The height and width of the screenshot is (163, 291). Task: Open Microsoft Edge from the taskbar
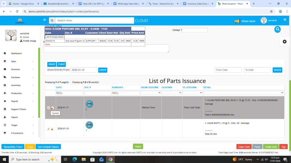pos(75,159)
